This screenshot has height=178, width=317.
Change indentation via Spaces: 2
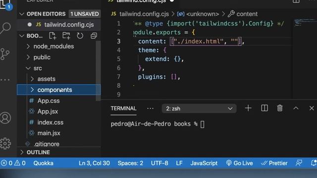click(x=130, y=163)
